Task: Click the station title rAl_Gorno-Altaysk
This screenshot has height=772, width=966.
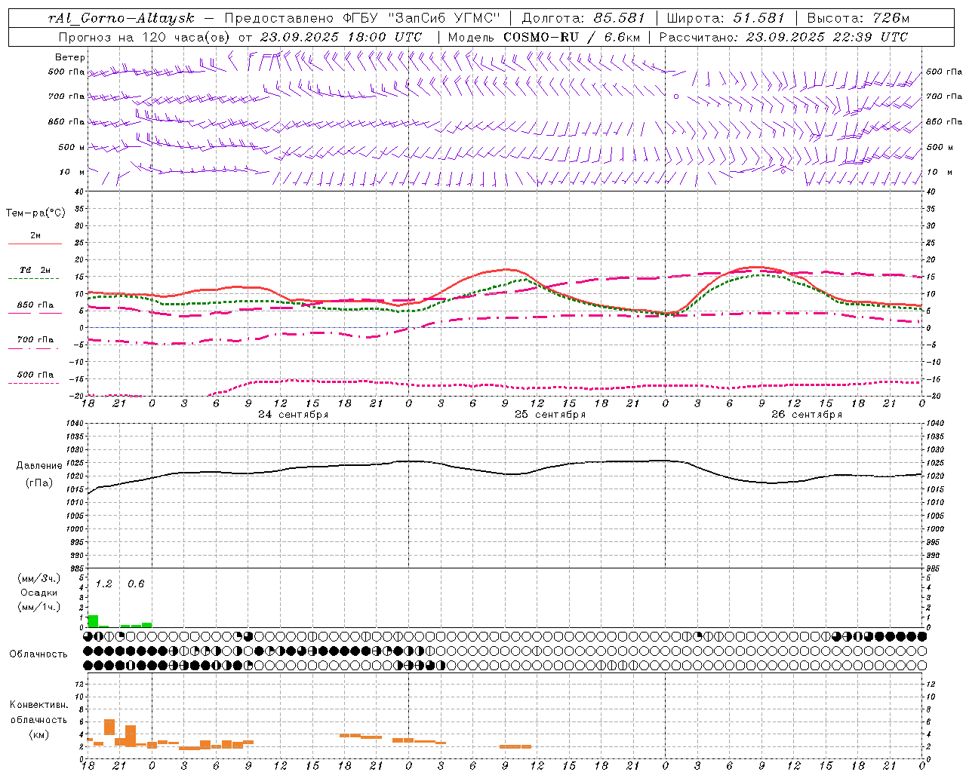Action: pyautogui.click(x=123, y=18)
